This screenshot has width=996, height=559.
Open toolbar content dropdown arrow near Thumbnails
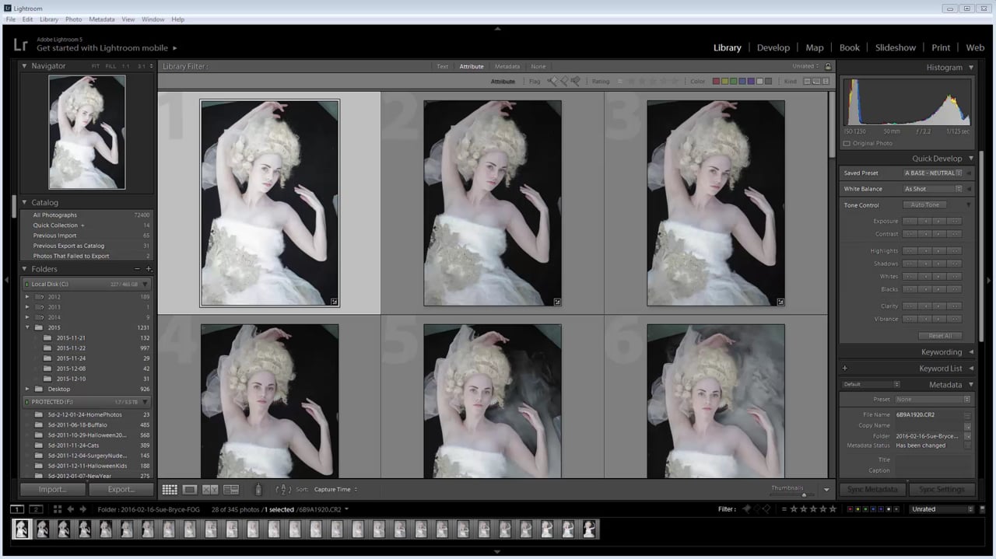pos(826,490)
